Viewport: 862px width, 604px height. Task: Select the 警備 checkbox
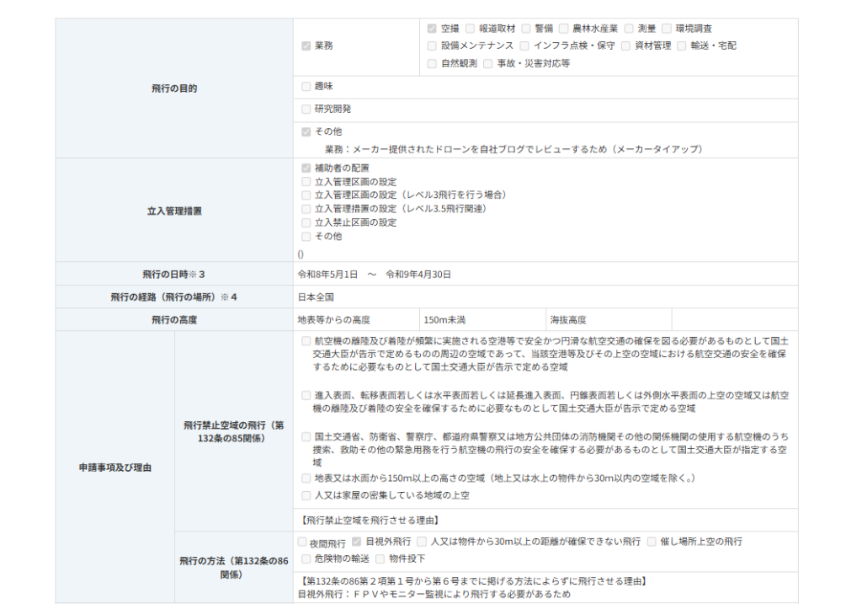pyautogui.click(x=526, y=29)
